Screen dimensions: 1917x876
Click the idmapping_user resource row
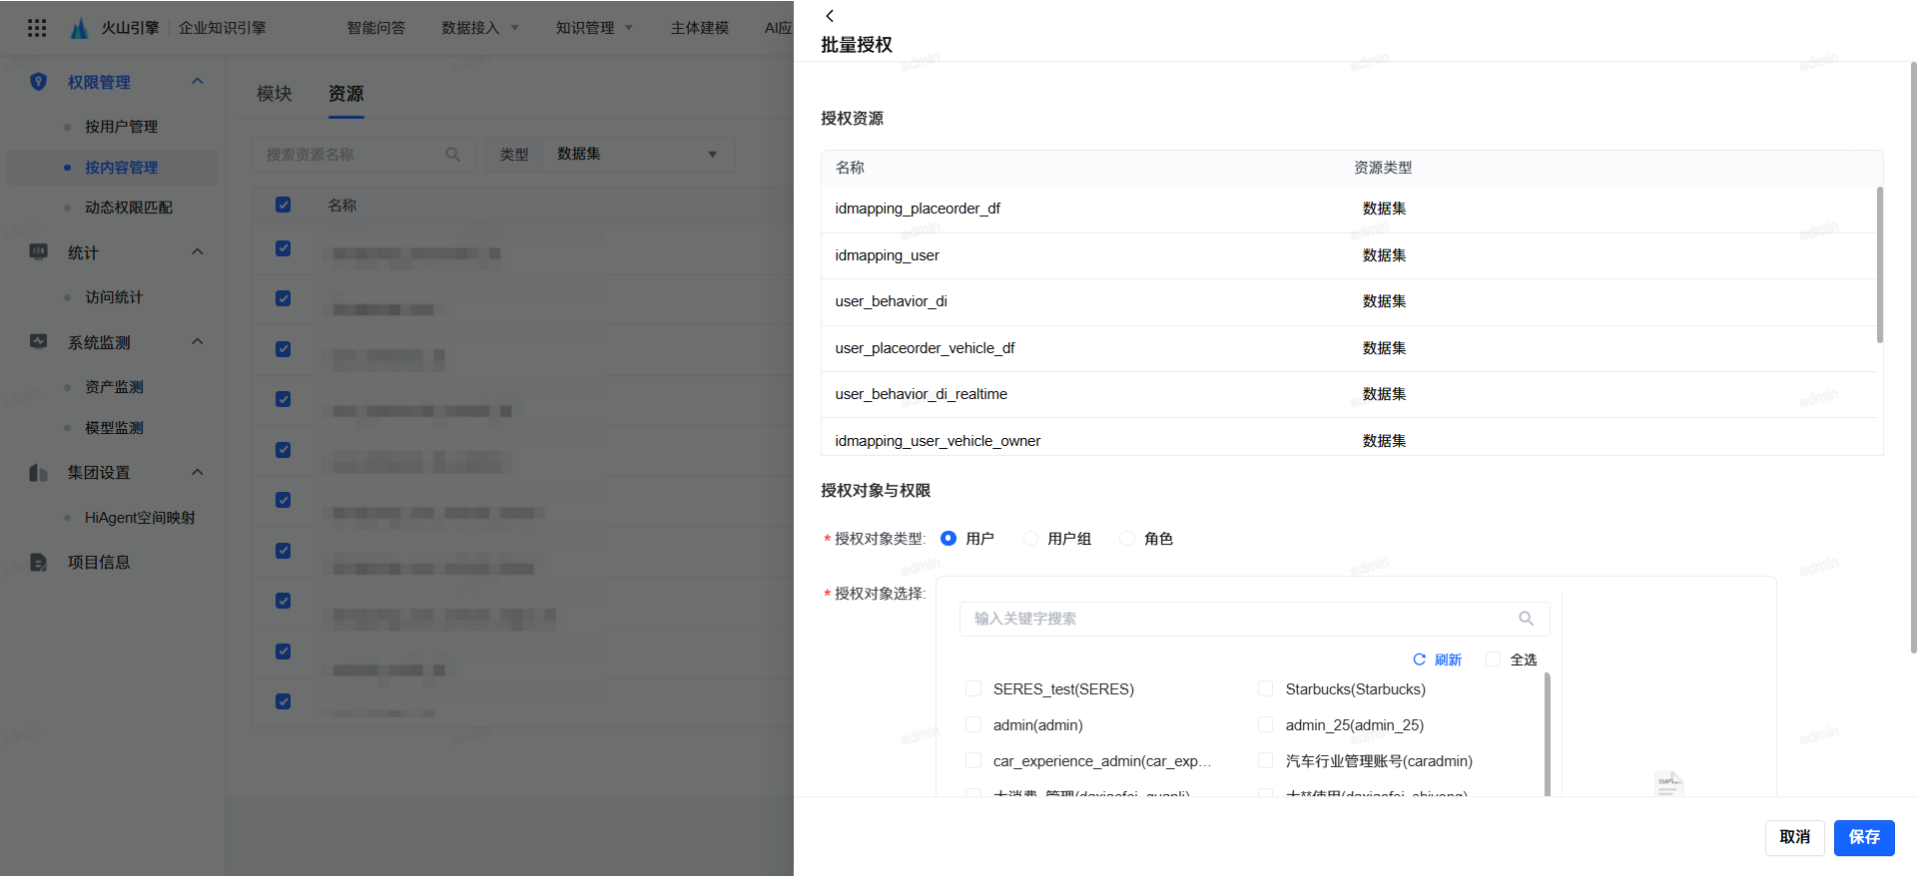[x=1349, y=255]
